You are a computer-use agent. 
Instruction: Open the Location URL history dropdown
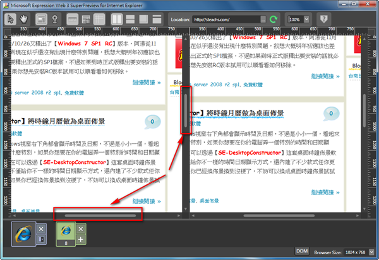(x=263, y=20)
